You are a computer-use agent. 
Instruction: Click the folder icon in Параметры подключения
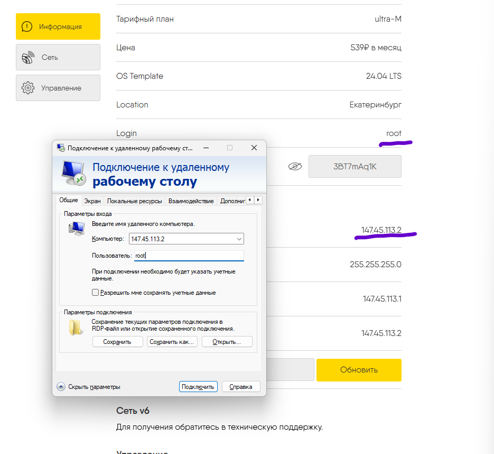pyautogui.click(x=76, y=327)
